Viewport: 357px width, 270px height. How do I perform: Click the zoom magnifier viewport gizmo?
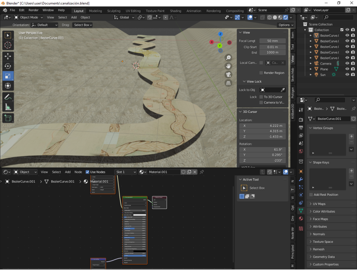(x=228, y=57)
